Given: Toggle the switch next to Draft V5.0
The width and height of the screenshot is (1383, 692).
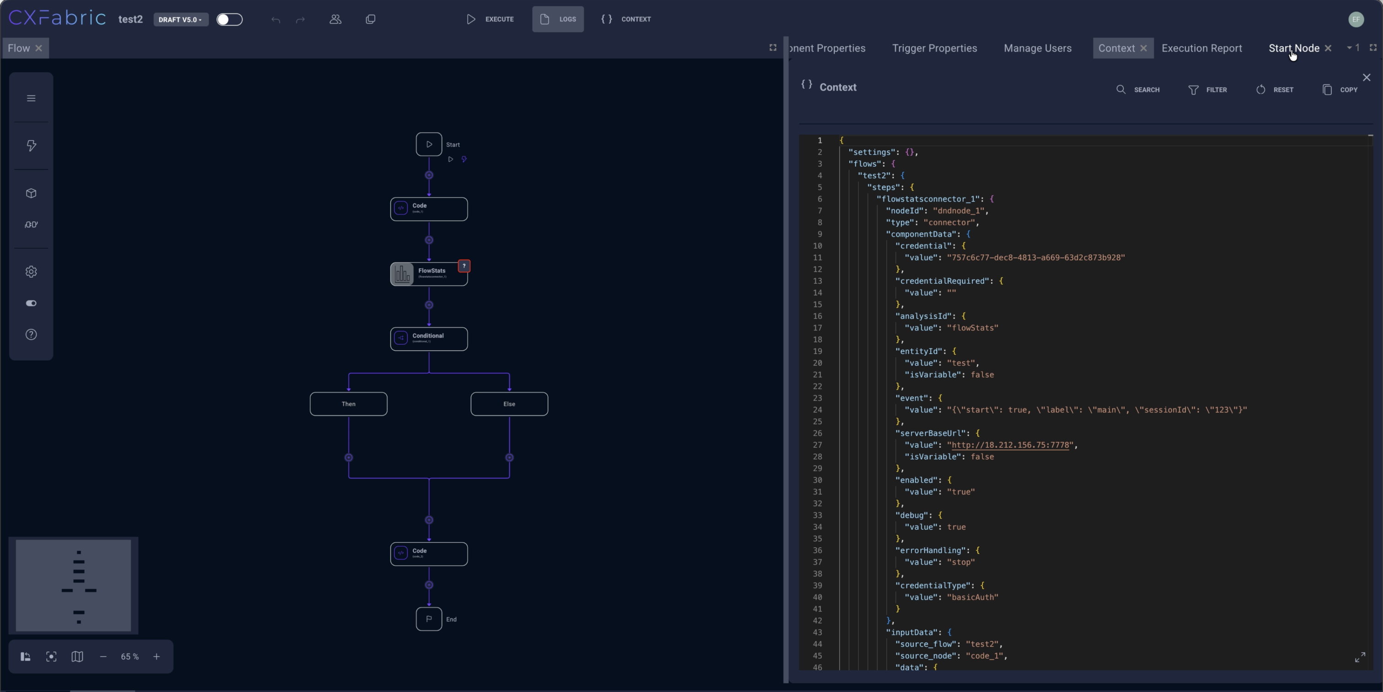Looking at the screenshot, I should [x=229, y=19].
